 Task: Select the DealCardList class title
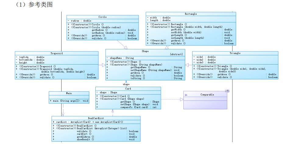point(96,118)
